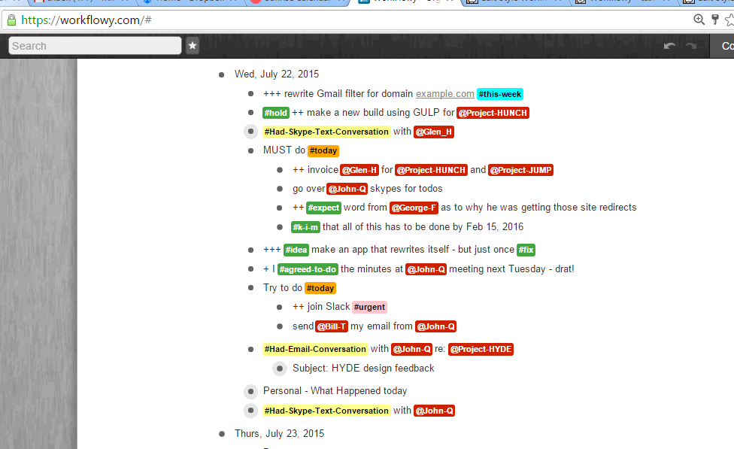Click the bullet of the #idea app item

click(251, 250)
